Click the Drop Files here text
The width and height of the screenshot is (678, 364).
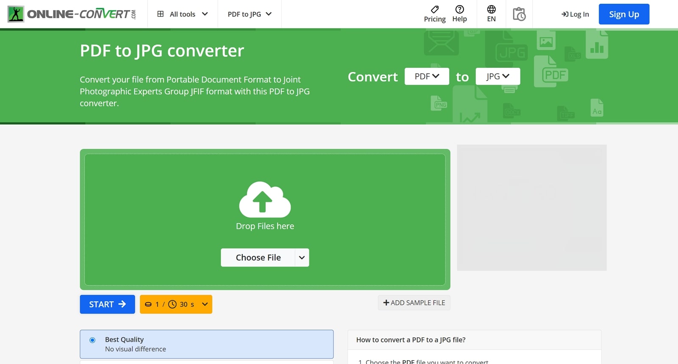tap(265, 226)
